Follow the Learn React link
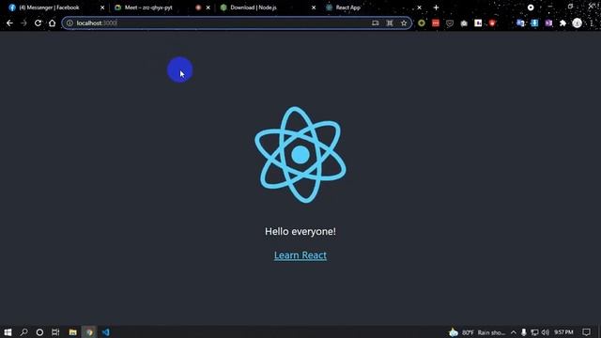The image size is (601, 338). (300, 255)
